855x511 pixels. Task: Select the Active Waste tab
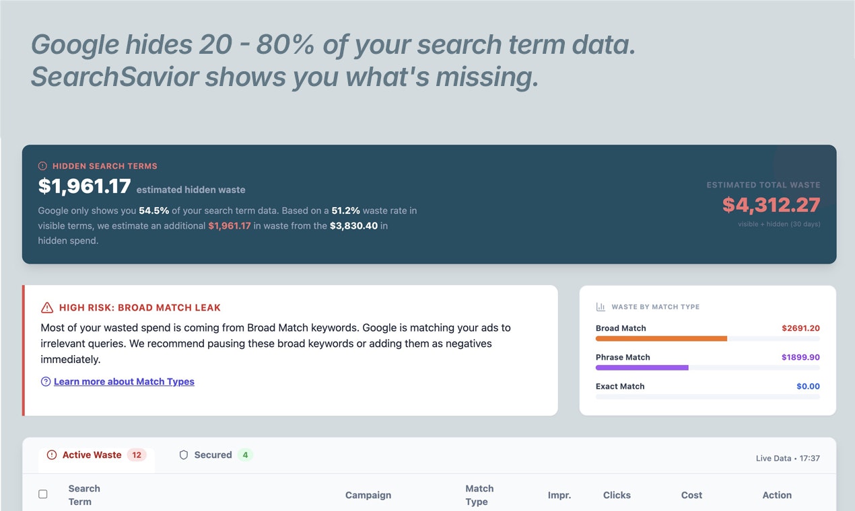click(x=91, y=455)
